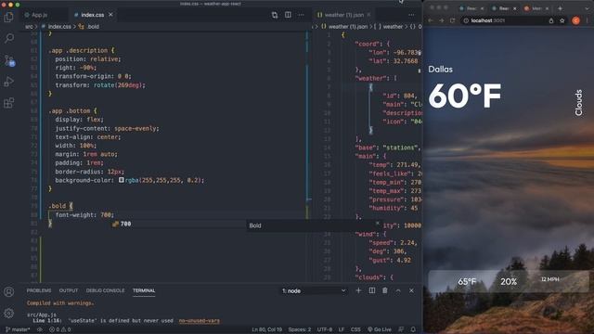Open the Extensions view

[x=8, y=103]
